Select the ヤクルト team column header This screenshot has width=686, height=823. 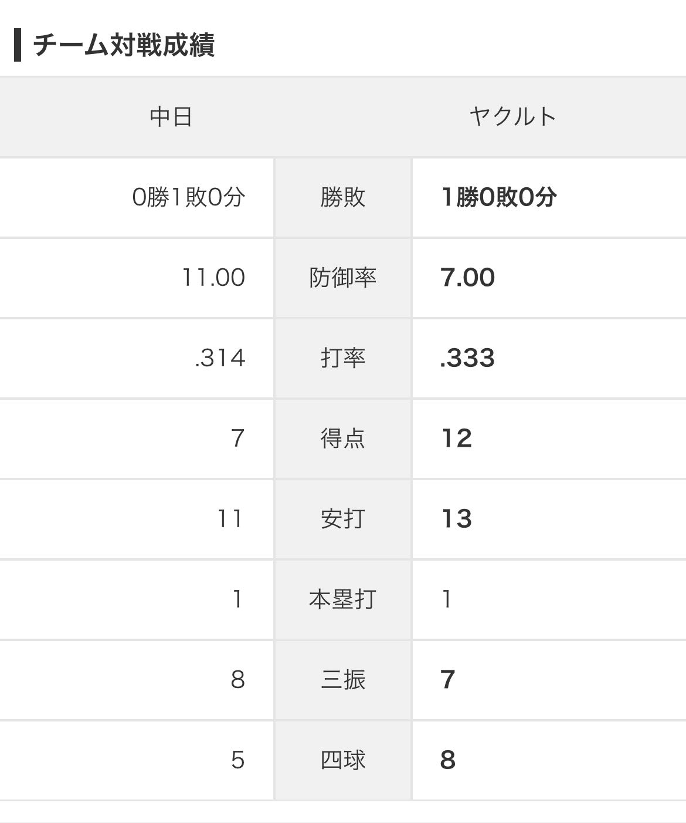(512, 117)
